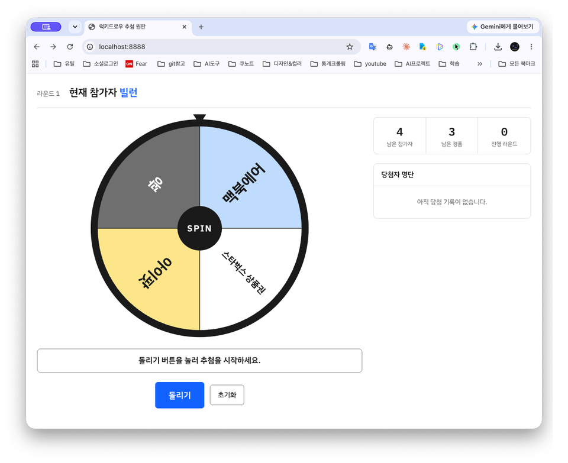The image size is (568, 463).
Task: Open the Chrome three-dot menu
Action: coord(531,47)
